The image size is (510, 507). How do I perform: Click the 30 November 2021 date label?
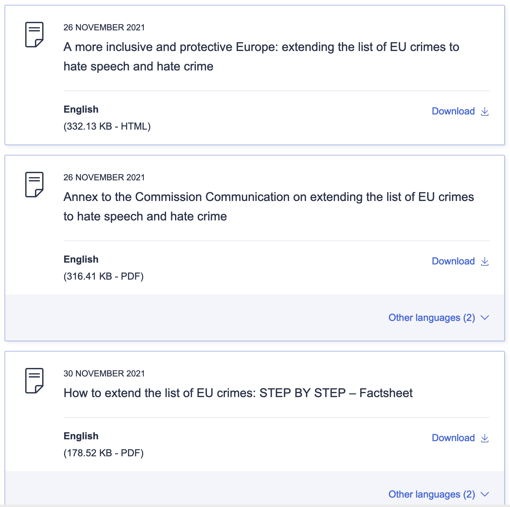point(104,374)
